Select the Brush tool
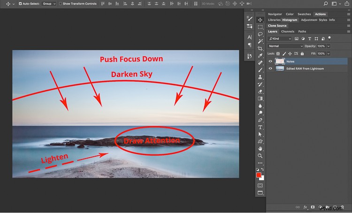 coord(260,70)
